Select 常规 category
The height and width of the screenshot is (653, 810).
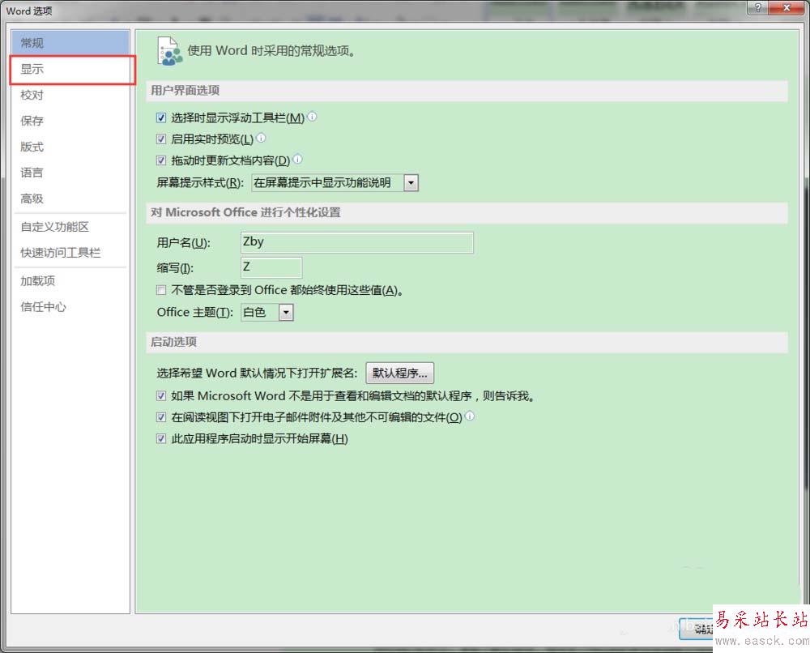pos(70,42)
